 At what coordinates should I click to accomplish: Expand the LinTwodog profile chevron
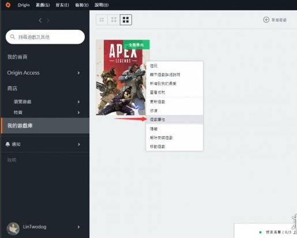click(x=78, y=227)
